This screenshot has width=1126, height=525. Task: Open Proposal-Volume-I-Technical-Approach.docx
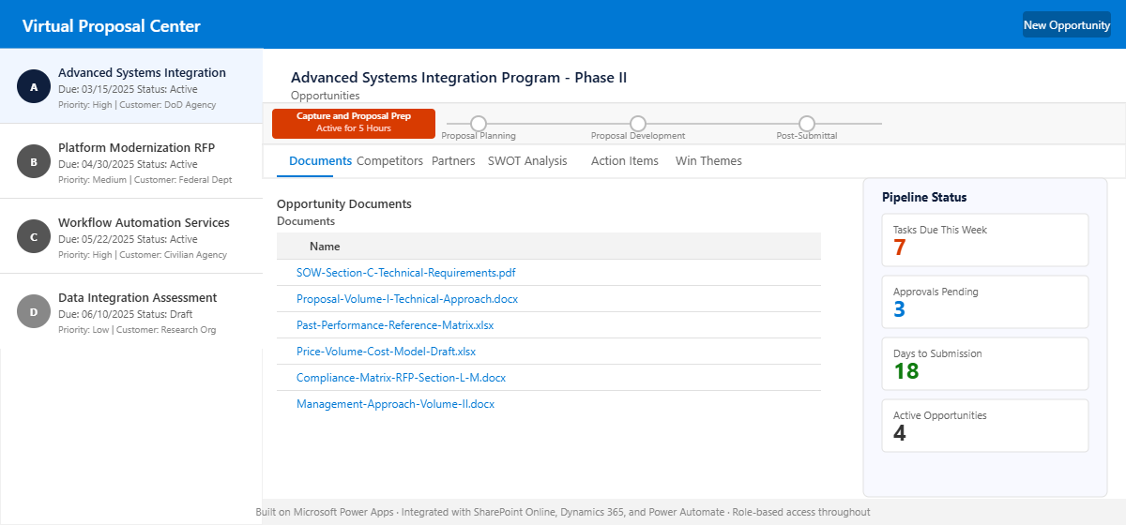407,299
